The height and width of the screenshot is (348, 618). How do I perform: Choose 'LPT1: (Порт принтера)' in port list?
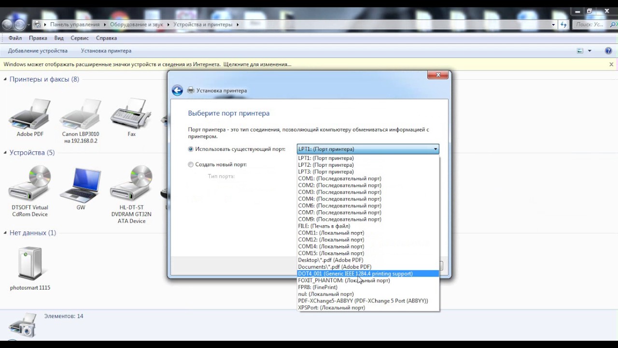coord(368,158)
